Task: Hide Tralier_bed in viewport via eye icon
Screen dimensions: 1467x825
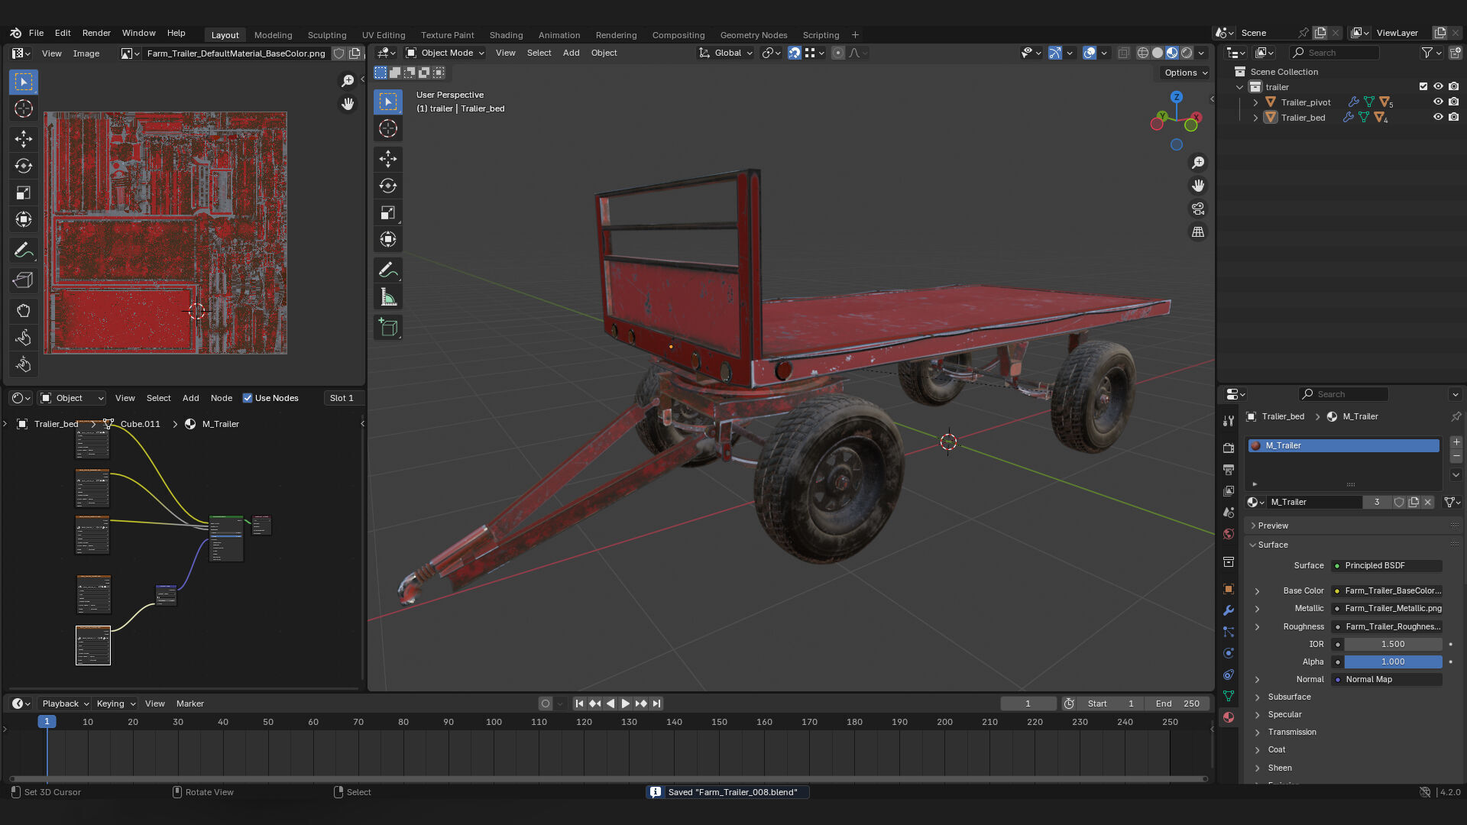Action: [1438, 117]
